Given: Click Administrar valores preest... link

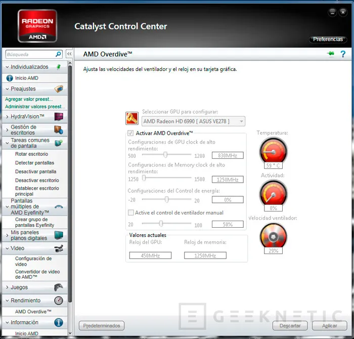Looking at the screenshot, I should pos(35,107).
